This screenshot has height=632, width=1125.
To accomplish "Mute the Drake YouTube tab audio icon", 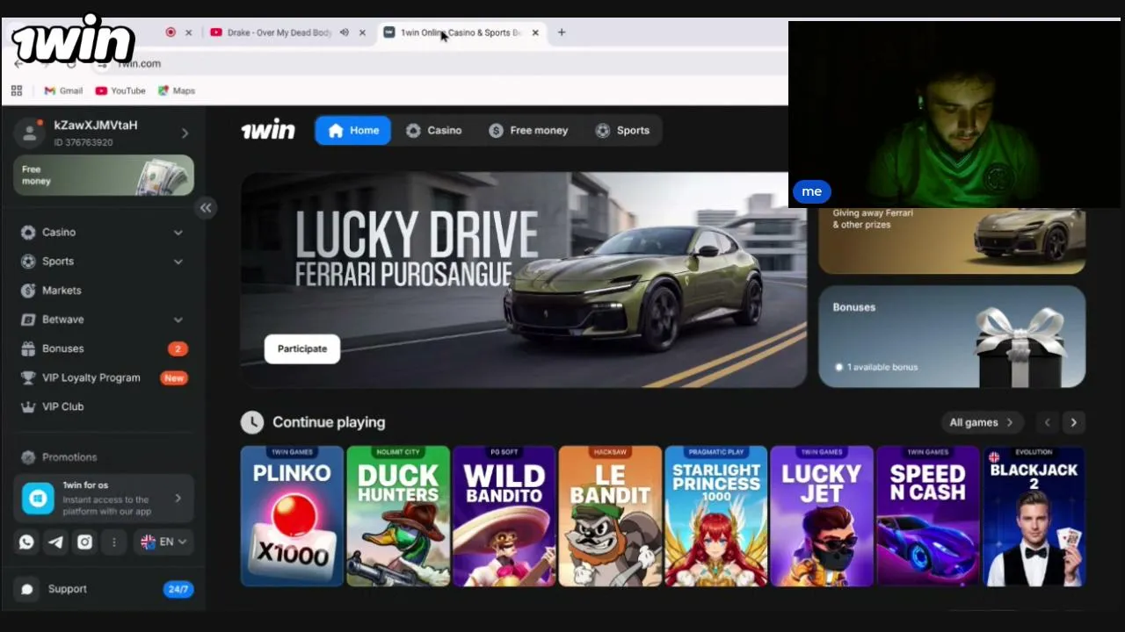I will 344,32.
